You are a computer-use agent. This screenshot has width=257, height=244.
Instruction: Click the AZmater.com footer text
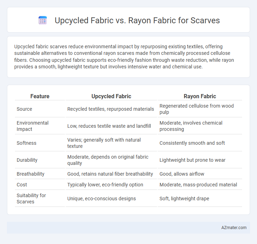coord(234,228)
